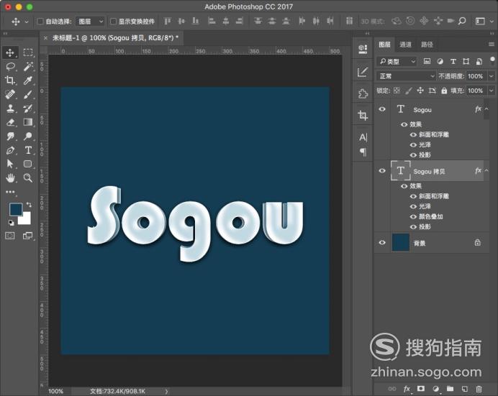This screenshot has height=396, width=498.
Task: Hide the Sogou text layer
Action: [382, 109]
